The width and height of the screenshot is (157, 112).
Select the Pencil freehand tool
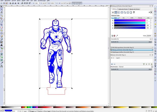pos(2,36)
